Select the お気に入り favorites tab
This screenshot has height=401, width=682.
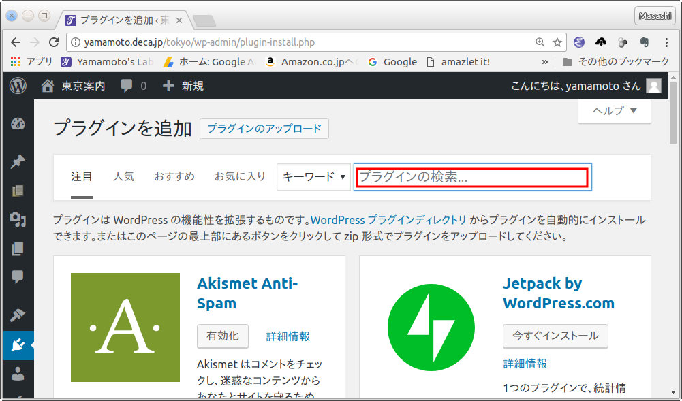[240, 176]
